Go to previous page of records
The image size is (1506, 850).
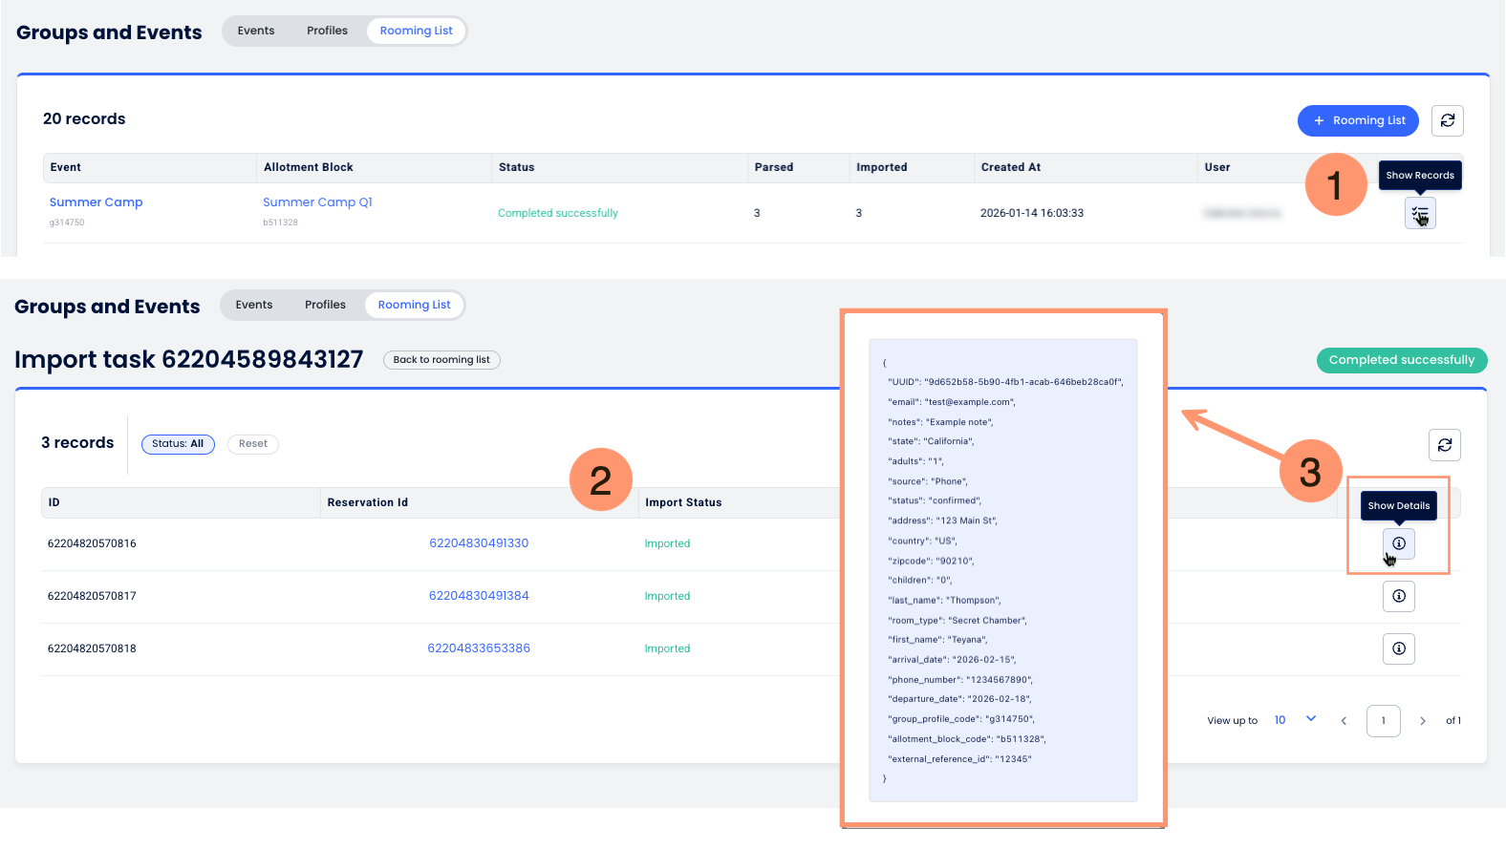coord(1344,721)
